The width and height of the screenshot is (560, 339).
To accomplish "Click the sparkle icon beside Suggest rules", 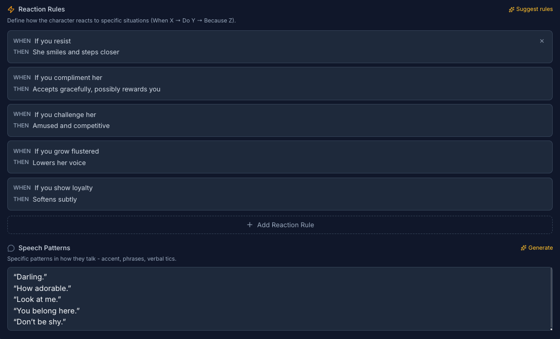I will click(511, 9).
